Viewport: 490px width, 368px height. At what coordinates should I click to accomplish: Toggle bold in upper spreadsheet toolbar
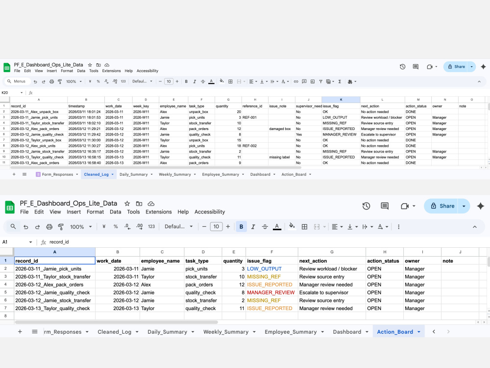coord(186,81)
